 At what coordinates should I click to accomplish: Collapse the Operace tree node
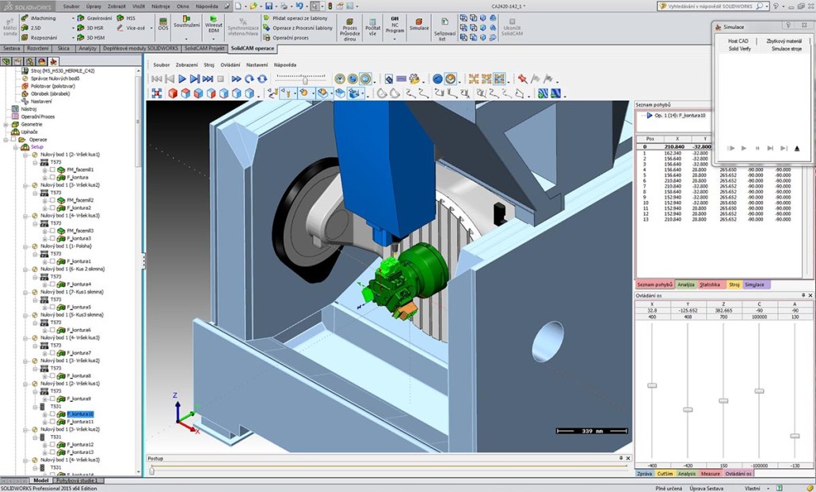tap(6, 140)
